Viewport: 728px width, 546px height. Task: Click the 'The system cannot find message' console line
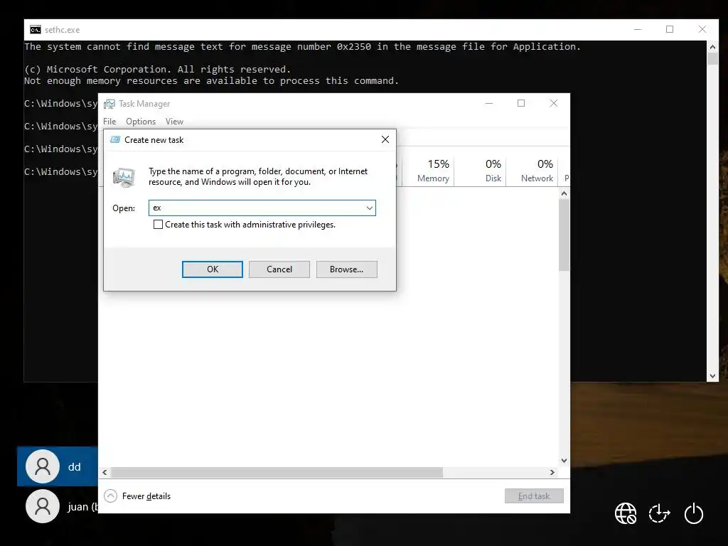[x=302, y=46]
